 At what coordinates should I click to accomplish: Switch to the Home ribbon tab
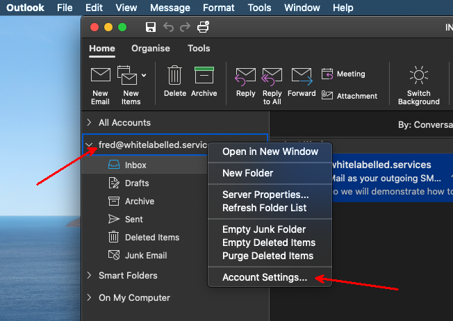(102, 48)
